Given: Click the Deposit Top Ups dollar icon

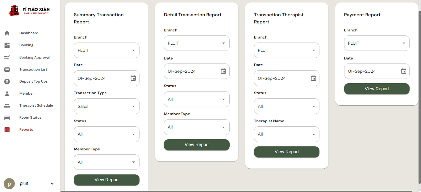Looking at the screenshot, I should pos(7,81).
